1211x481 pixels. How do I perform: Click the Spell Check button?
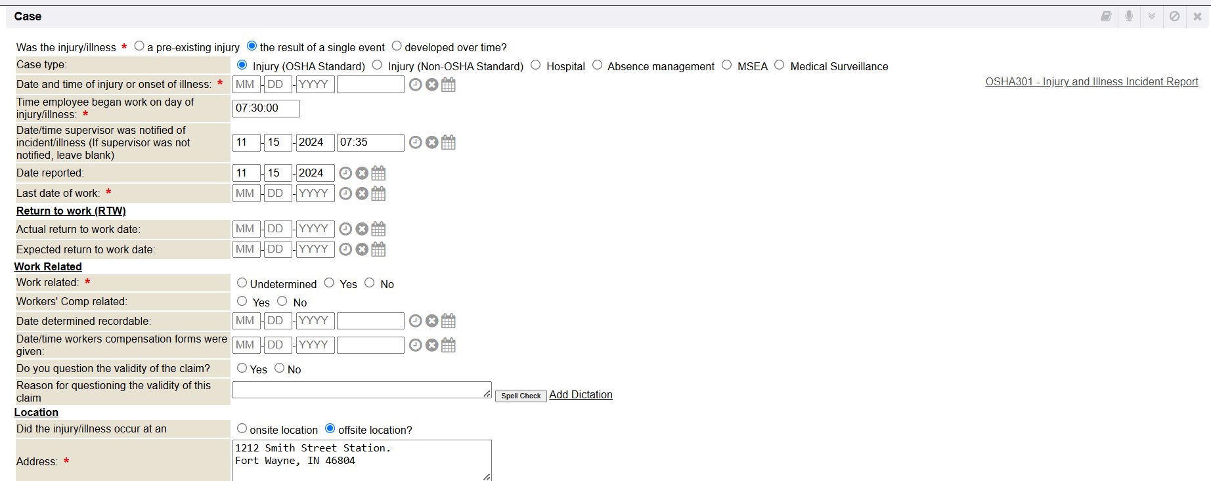pyautogui.click(x=521, y=396)
